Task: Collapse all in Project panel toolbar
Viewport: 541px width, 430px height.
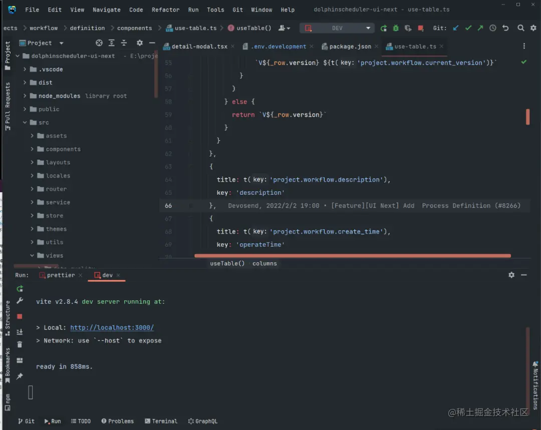Action: tap(124, 43)
